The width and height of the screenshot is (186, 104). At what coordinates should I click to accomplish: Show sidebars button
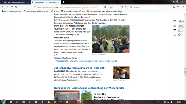click(x=178, y=7)
